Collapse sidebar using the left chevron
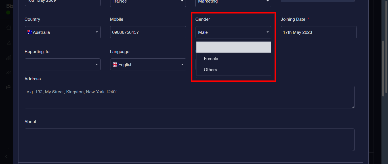The image size is (388, 164). pos(7,156)
